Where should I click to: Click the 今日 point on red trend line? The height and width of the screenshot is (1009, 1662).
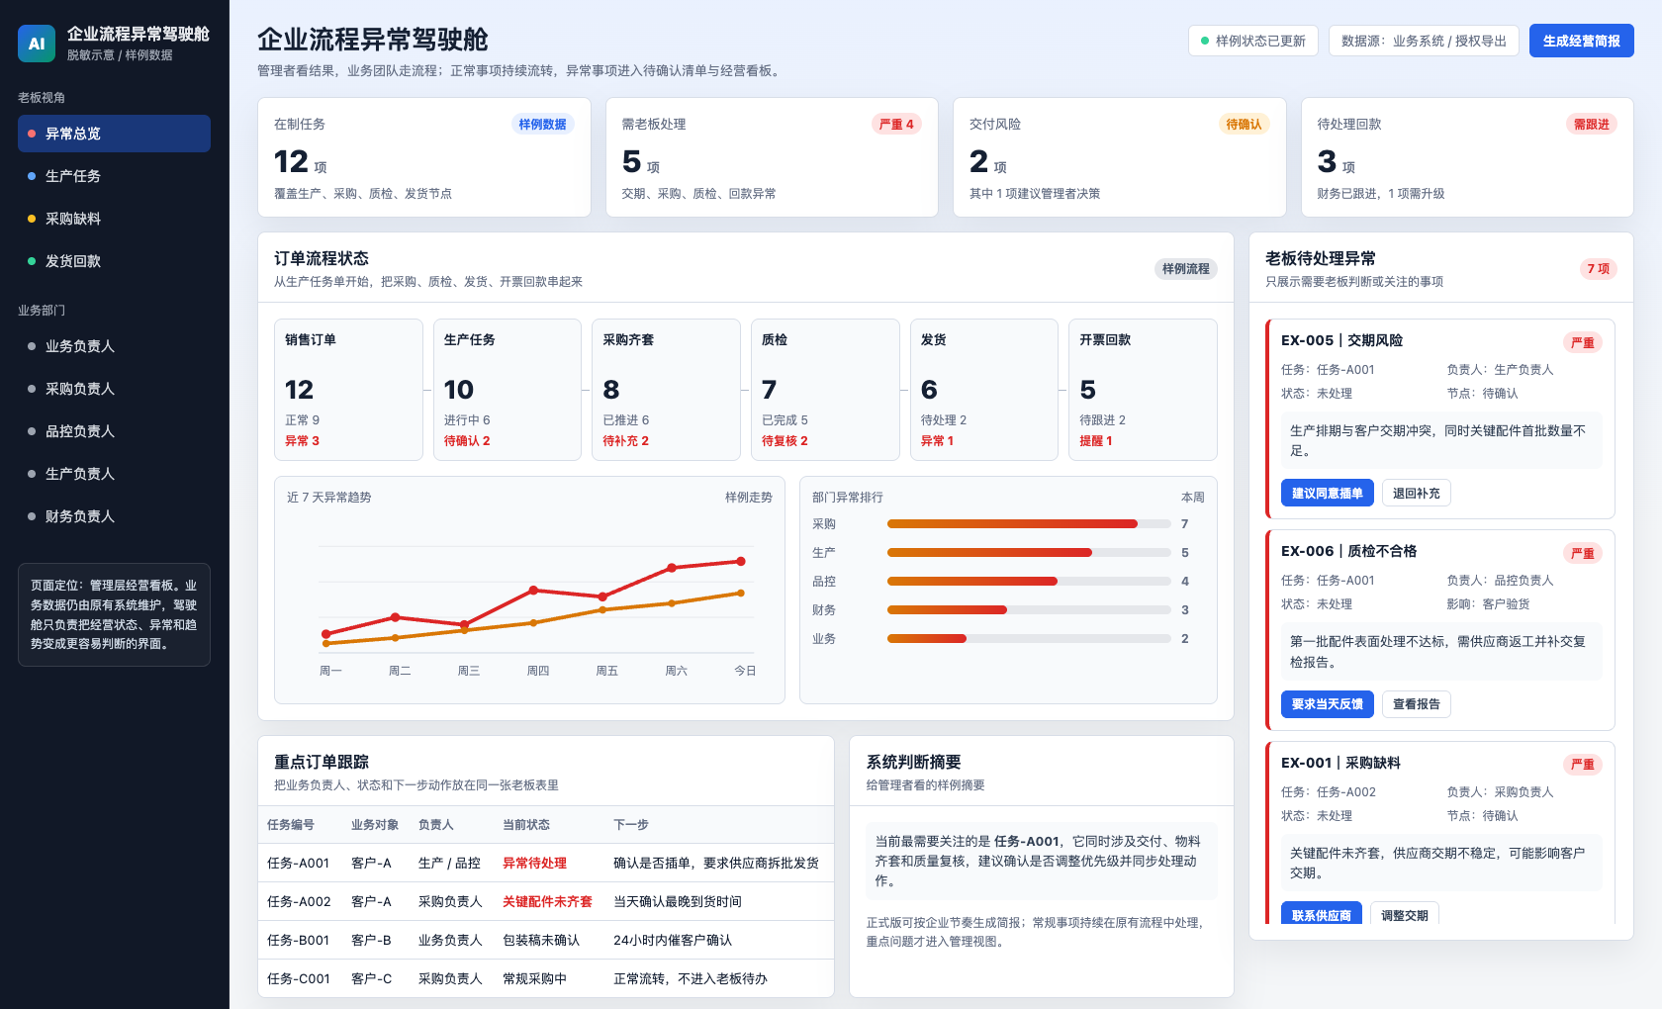pyautogui.click(x=741, y=561)
